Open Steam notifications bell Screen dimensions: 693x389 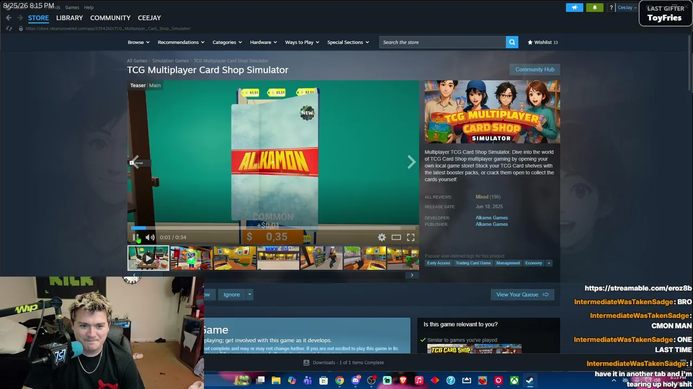(594, 8)
